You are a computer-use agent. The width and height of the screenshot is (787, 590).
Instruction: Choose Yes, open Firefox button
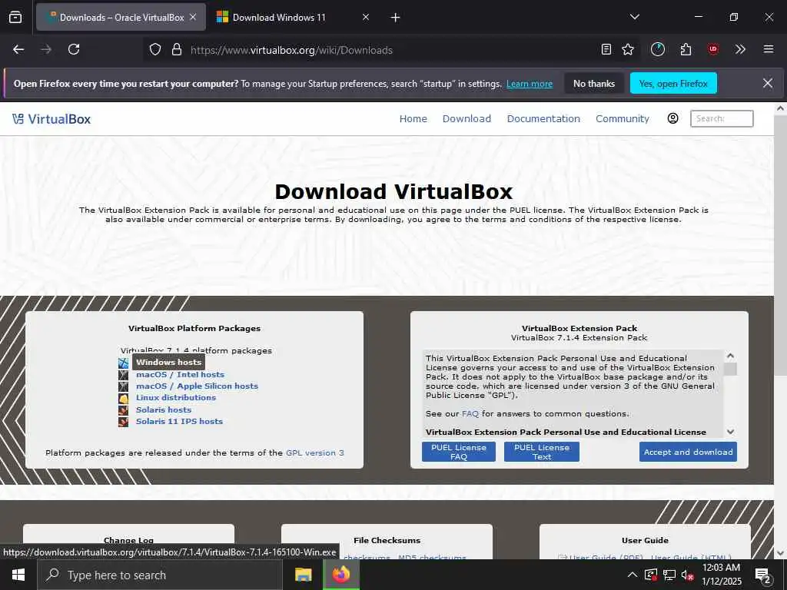673,83
